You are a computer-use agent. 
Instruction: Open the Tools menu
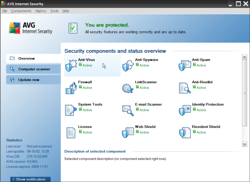pos(55,11)
